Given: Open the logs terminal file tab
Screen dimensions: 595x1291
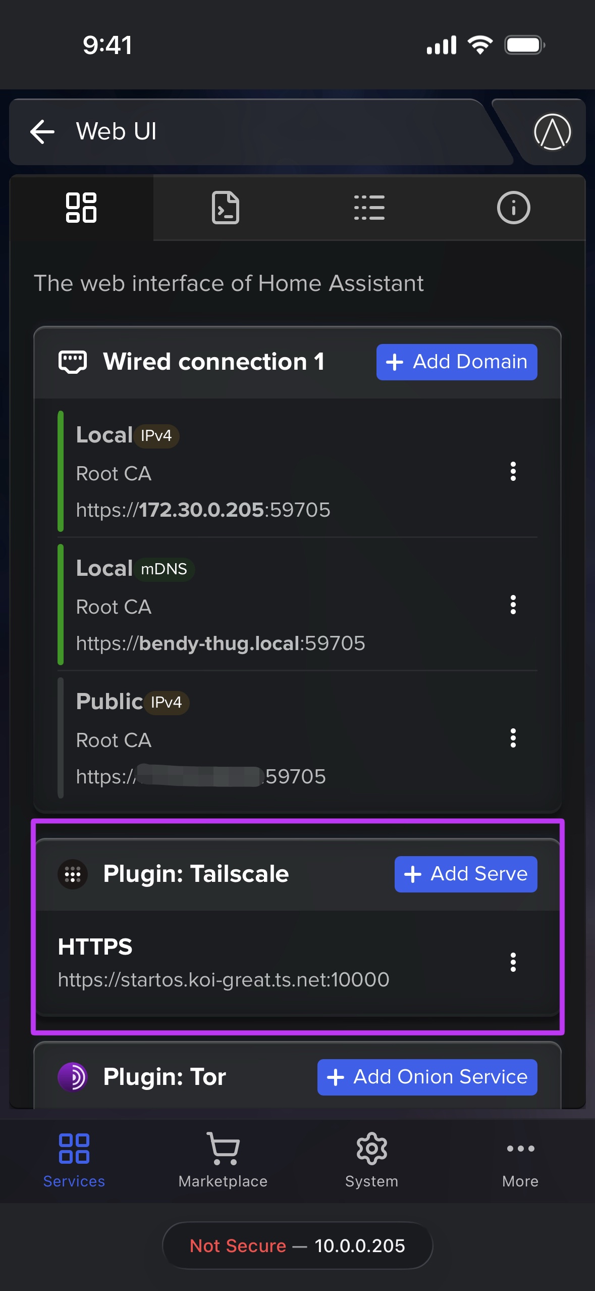Looking at the screenshot, I should point(225,208).
